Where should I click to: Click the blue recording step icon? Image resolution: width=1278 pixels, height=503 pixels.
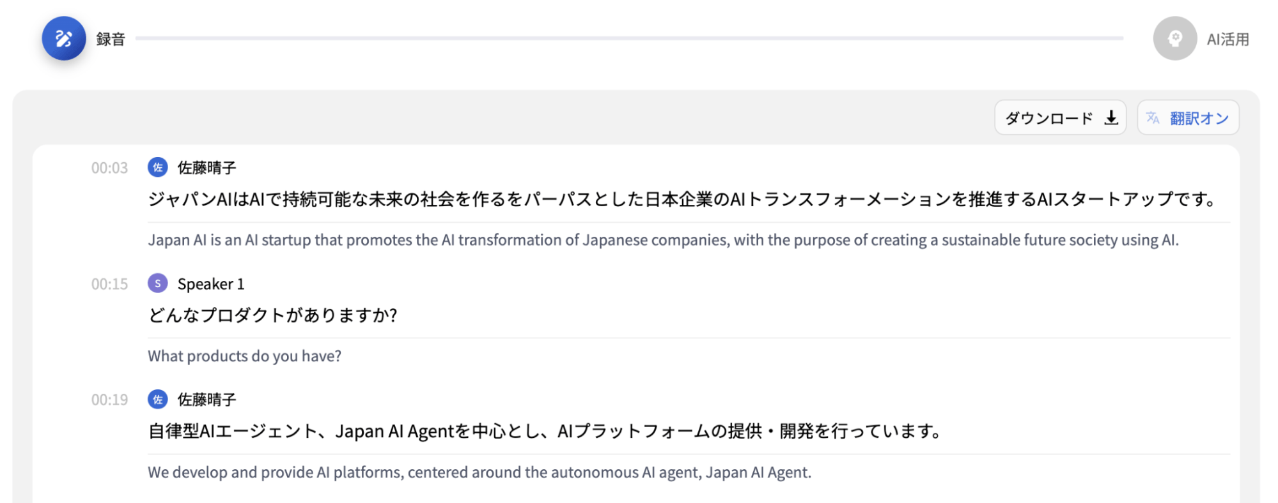coord(64,38)
